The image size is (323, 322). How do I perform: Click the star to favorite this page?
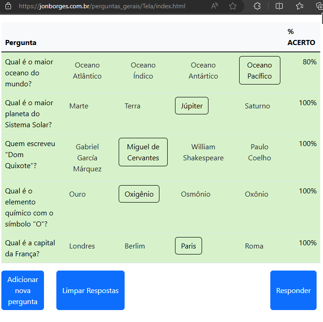[x=233, y=6]
